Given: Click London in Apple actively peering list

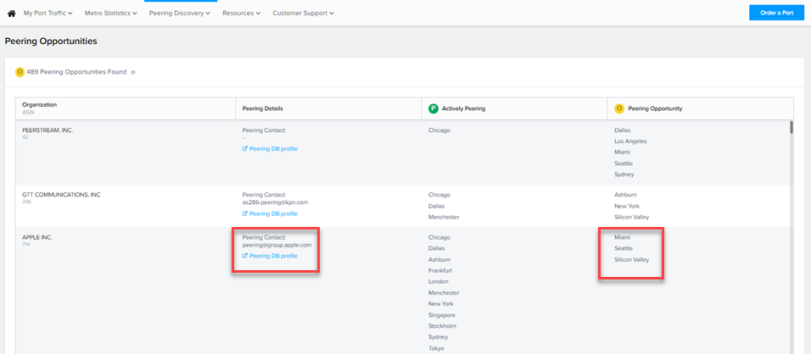Looking at the screenshot, I should [x=439, y=282].
